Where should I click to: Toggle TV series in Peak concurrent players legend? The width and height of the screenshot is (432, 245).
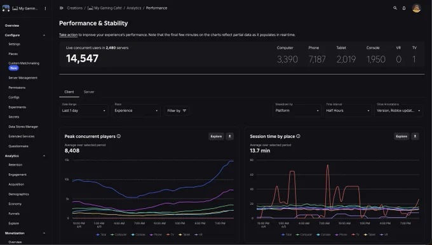click(x=170, y=235)
